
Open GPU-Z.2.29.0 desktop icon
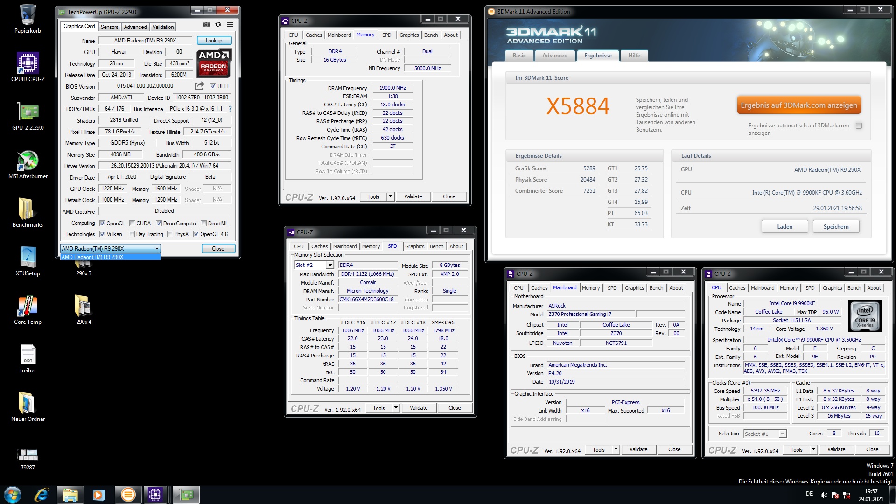[x=28, y=116]
